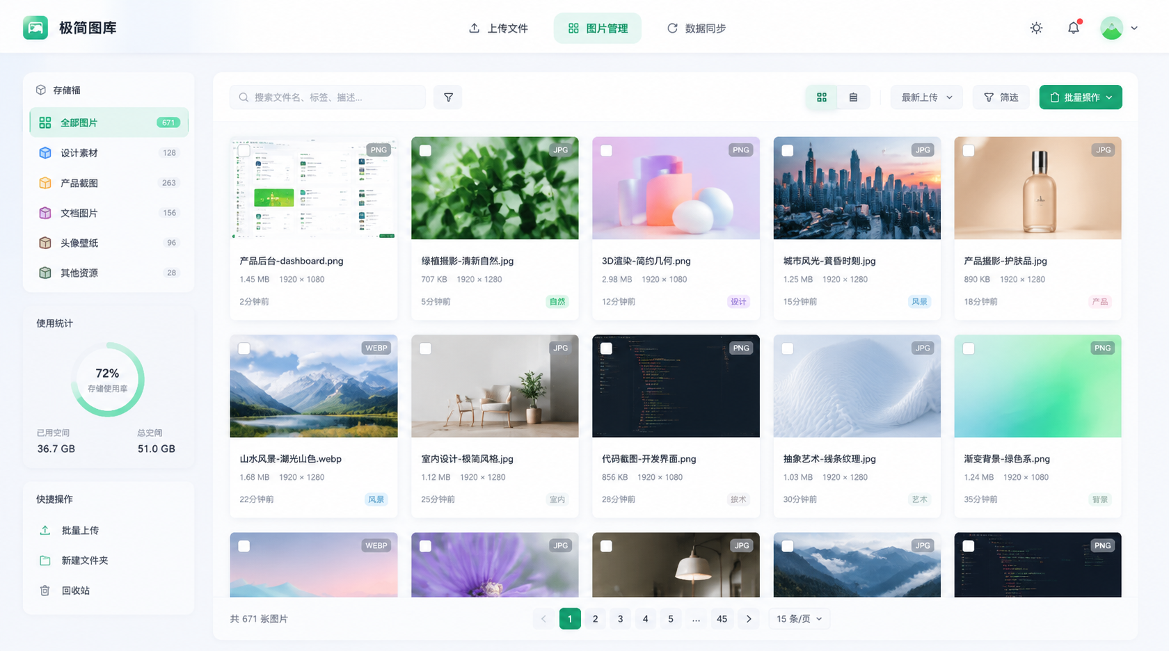Switch to the 上传文件 tab
The width and height of the screenshot is (1169, 651).
498,29
